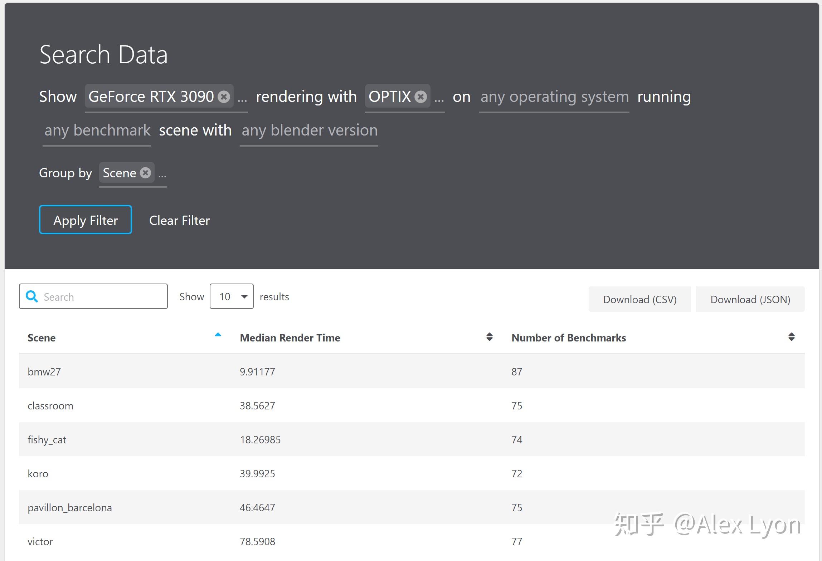822x561 pixels.
Task: Download results as CSV
Action: pos(640,299)
